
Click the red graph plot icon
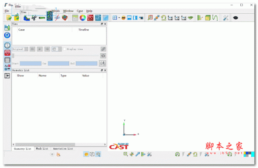90,18
